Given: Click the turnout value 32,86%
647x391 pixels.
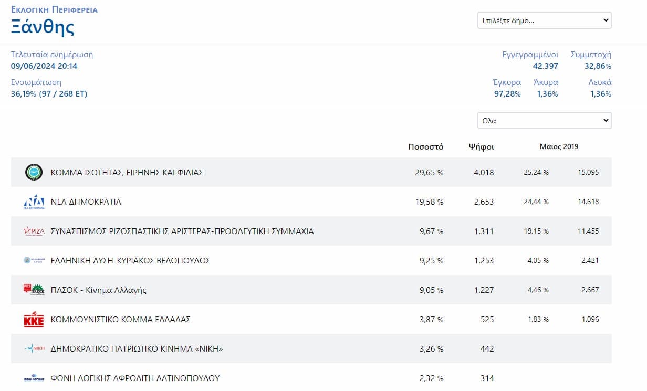Looking at the screenshot, I should point(598,66).
